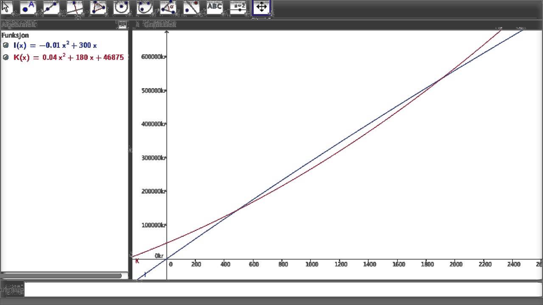Image resolution: width=543 pixels, height=305 pixels.
Task: Click the 2400 x-axis label
Action: (x=514, y=264)
